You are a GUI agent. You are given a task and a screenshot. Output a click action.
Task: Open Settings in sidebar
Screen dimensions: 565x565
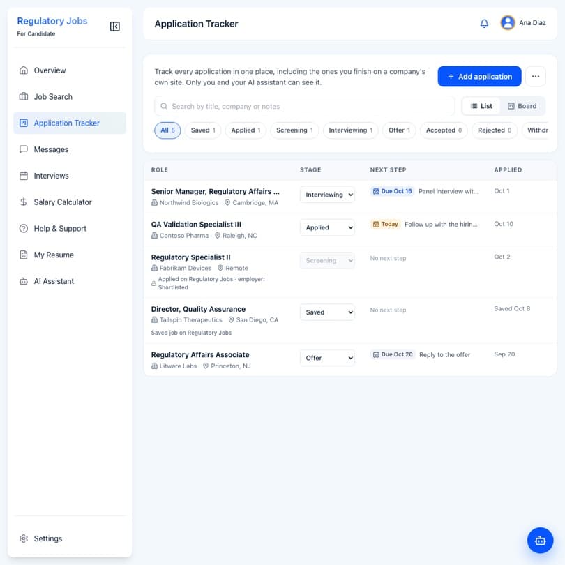[x=70, y=538]
